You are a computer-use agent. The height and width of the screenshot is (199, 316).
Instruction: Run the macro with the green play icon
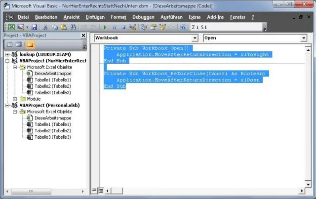tap(104, 27)
